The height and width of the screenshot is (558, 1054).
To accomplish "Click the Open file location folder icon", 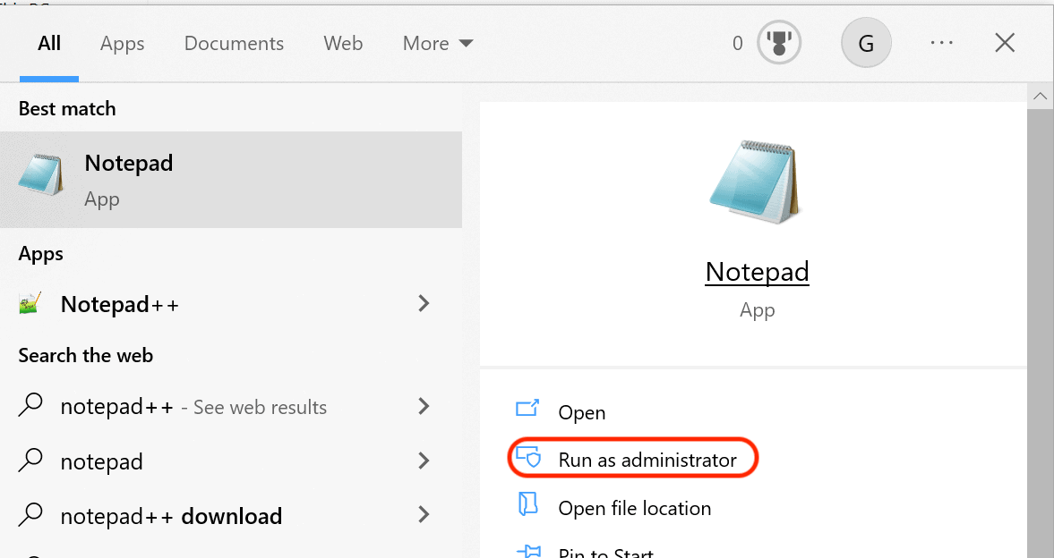I will point(527,506).
